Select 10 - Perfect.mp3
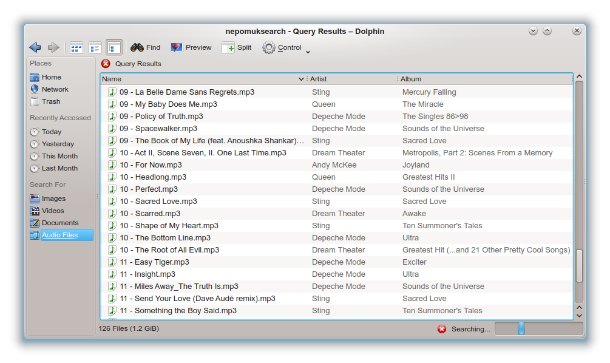Screen dimensions: 610x363 149,189
